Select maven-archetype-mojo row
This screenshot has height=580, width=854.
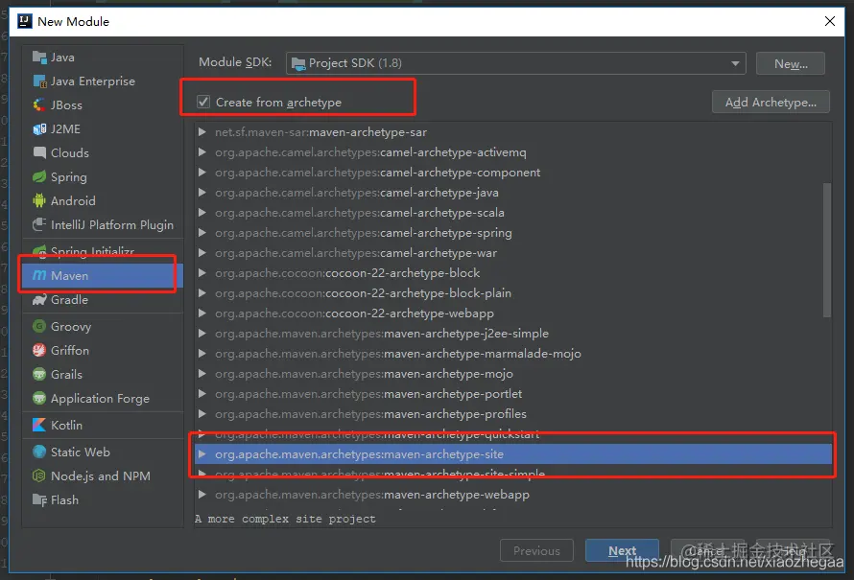tap(513, 374)
